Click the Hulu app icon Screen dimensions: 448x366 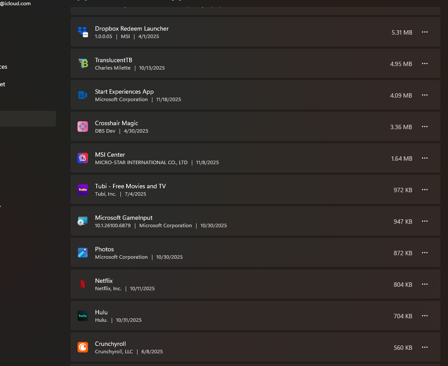83,316
